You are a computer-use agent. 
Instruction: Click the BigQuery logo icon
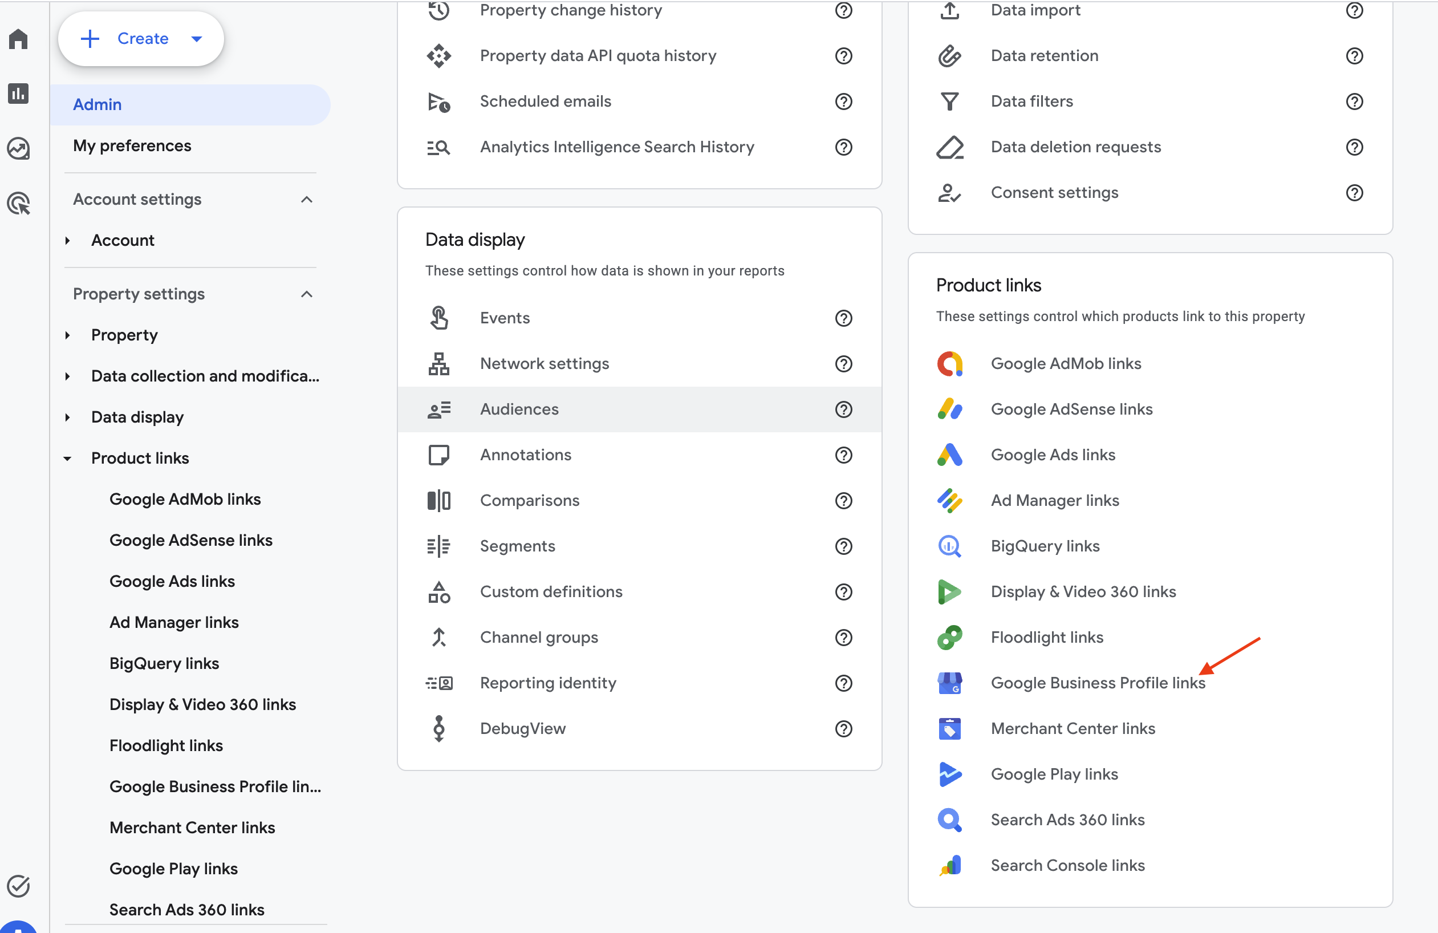point(950,546)
